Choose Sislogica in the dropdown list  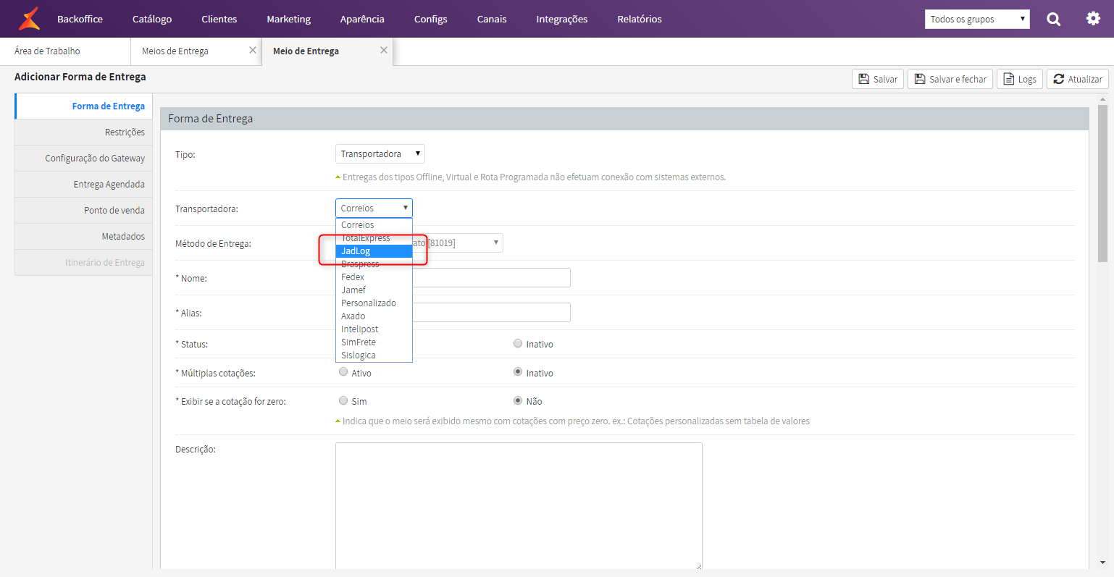pyautogui.click(x=374, y=355)
